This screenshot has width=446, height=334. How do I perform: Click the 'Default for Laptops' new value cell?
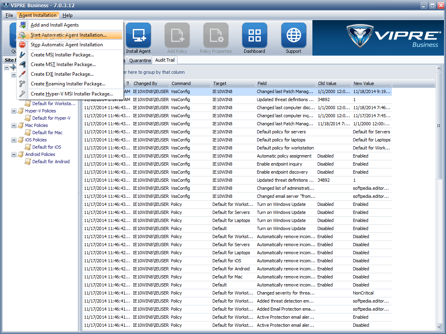[371, 140]
